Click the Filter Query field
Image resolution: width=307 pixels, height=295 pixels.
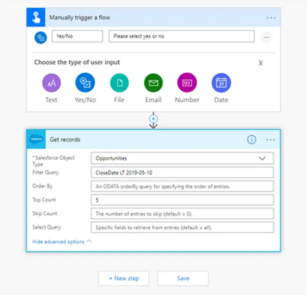tap(182, 173)
